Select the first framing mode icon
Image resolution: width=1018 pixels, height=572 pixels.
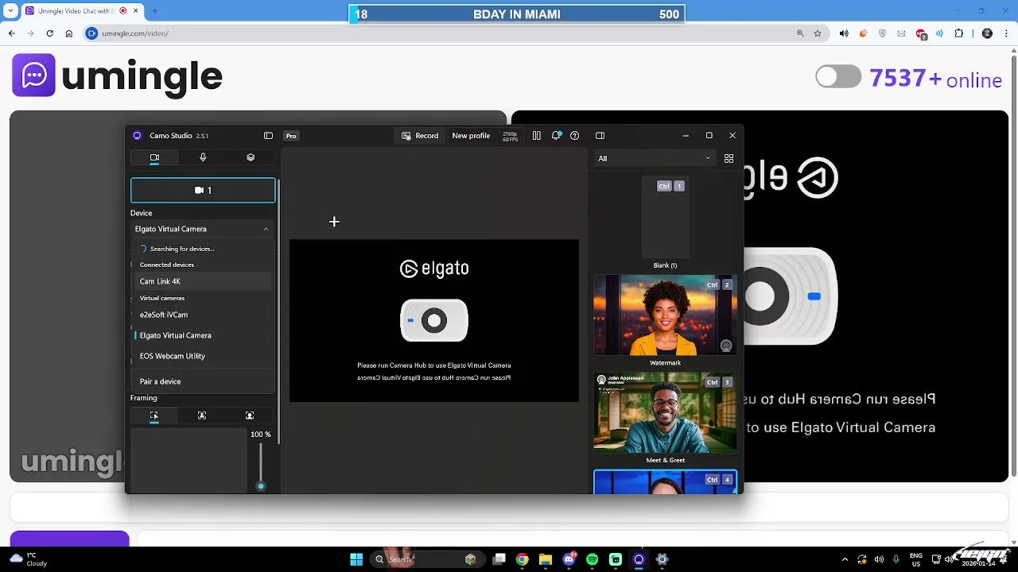pyautogui.click(x=154, y=415)
